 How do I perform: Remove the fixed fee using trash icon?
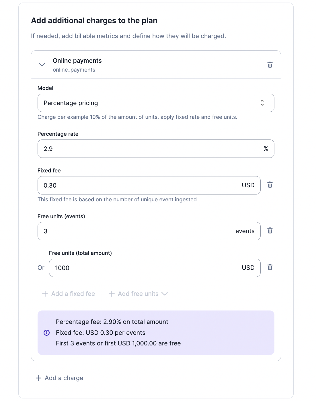(x=270, y=185)
